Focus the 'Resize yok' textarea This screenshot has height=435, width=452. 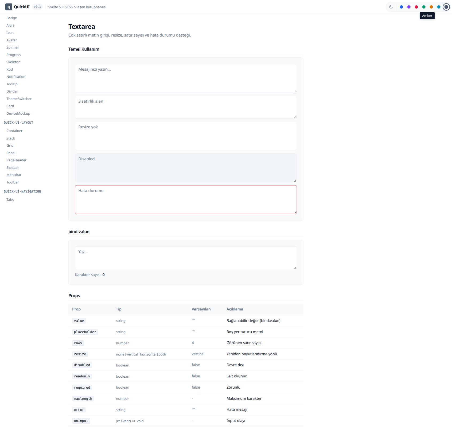[x=186, y=136]
